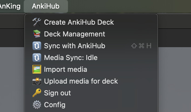The height and width of the screenshot is (112, 191).
Task: Click the camera flash icon for Upload media
Action: pos(36,81)
